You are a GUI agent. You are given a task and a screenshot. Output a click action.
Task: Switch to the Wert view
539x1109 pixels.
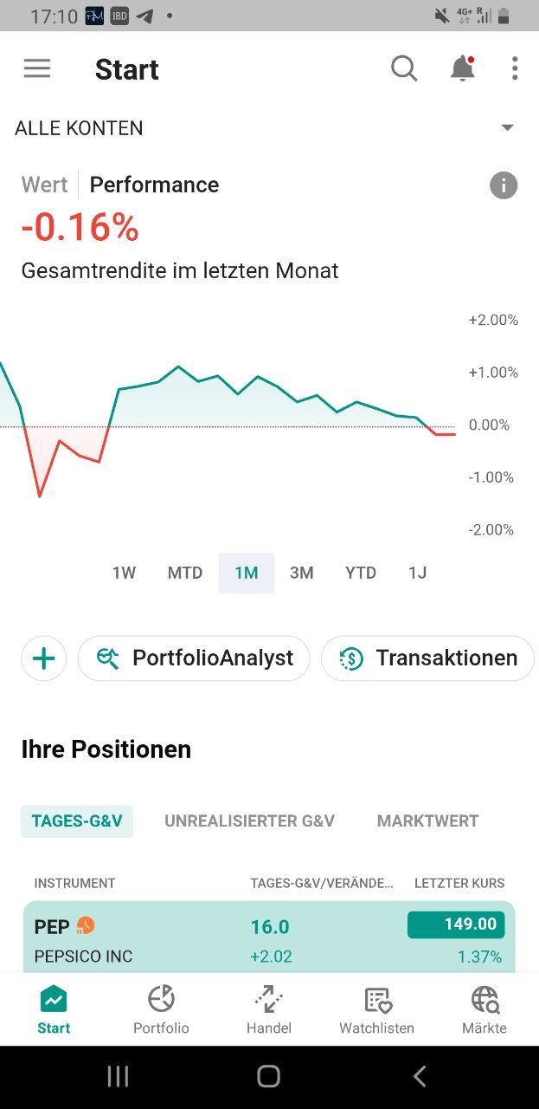pos(44,185)
